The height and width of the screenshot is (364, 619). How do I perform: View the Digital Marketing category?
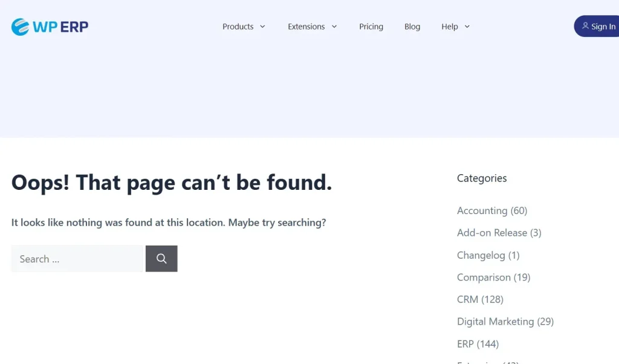(x=495, y=322)
